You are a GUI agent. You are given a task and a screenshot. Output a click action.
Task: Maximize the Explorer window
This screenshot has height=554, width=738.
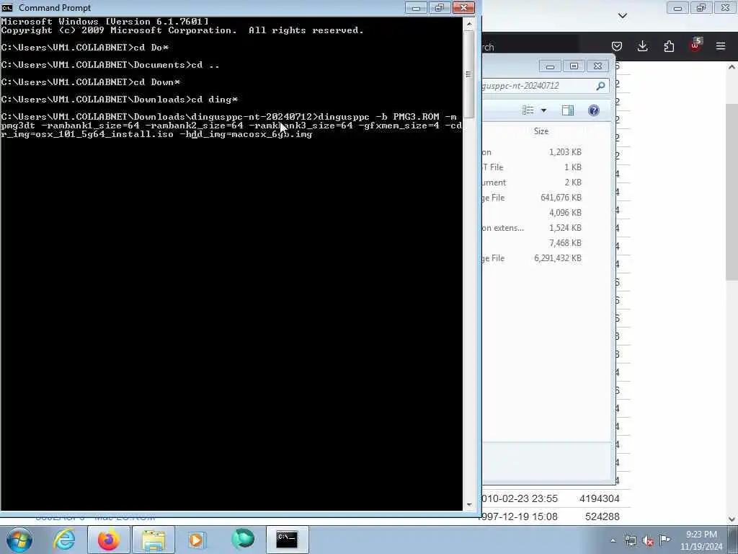(x=574, y=66)
